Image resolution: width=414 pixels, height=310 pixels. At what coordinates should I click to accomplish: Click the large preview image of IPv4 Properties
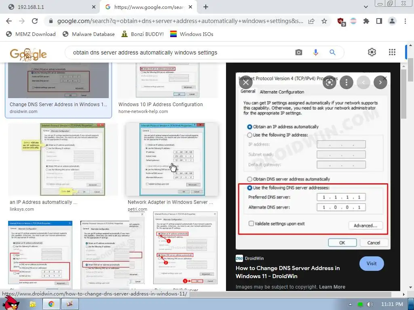313,161
